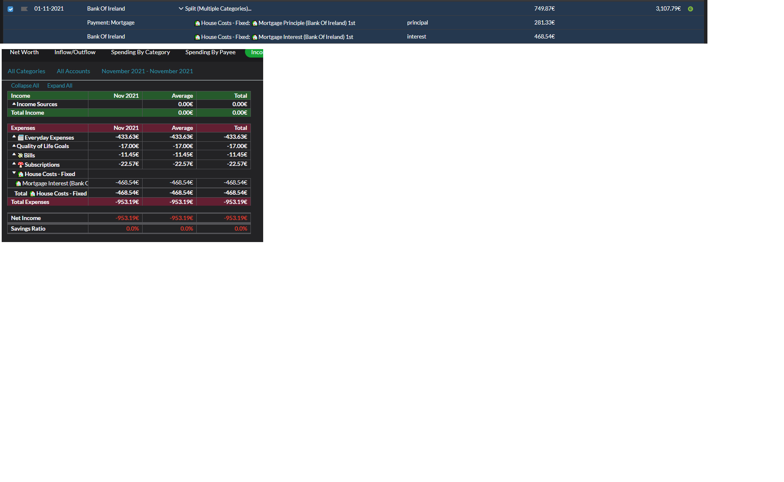Viewport: 784px width, 482px height.
Task: Open the Net Worth report tab
Action: [x=24, y=52]
